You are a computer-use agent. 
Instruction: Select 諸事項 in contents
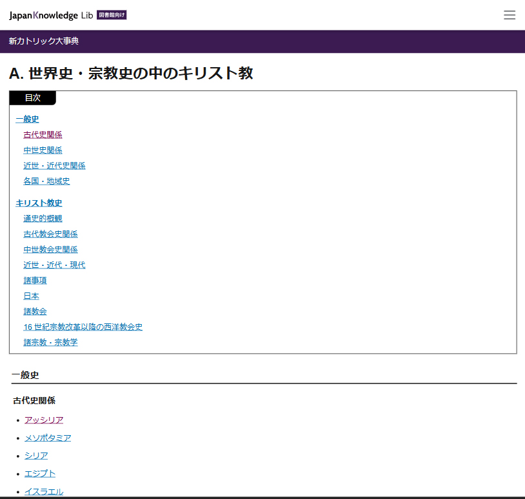pos(35,280)
